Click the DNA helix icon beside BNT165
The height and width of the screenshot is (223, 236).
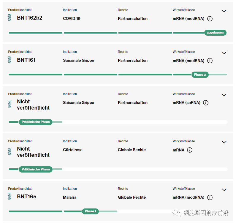tap(10, 196)
